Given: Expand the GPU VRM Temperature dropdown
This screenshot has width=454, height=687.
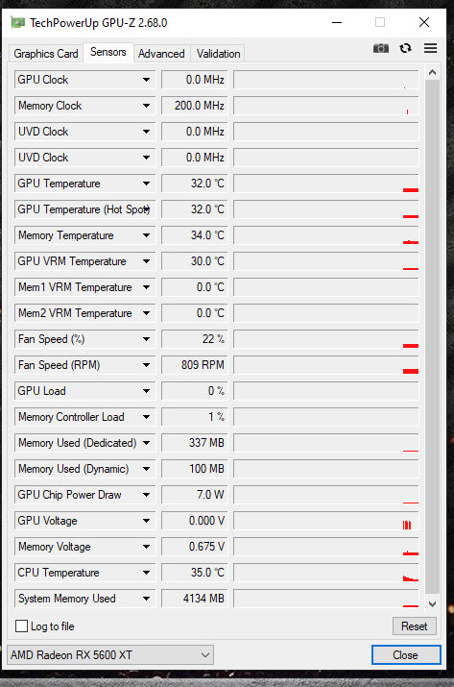Looking at the screenshot, I should click(x=146, y=261).
